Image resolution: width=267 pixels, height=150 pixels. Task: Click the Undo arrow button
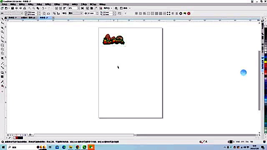click(43, 8)
